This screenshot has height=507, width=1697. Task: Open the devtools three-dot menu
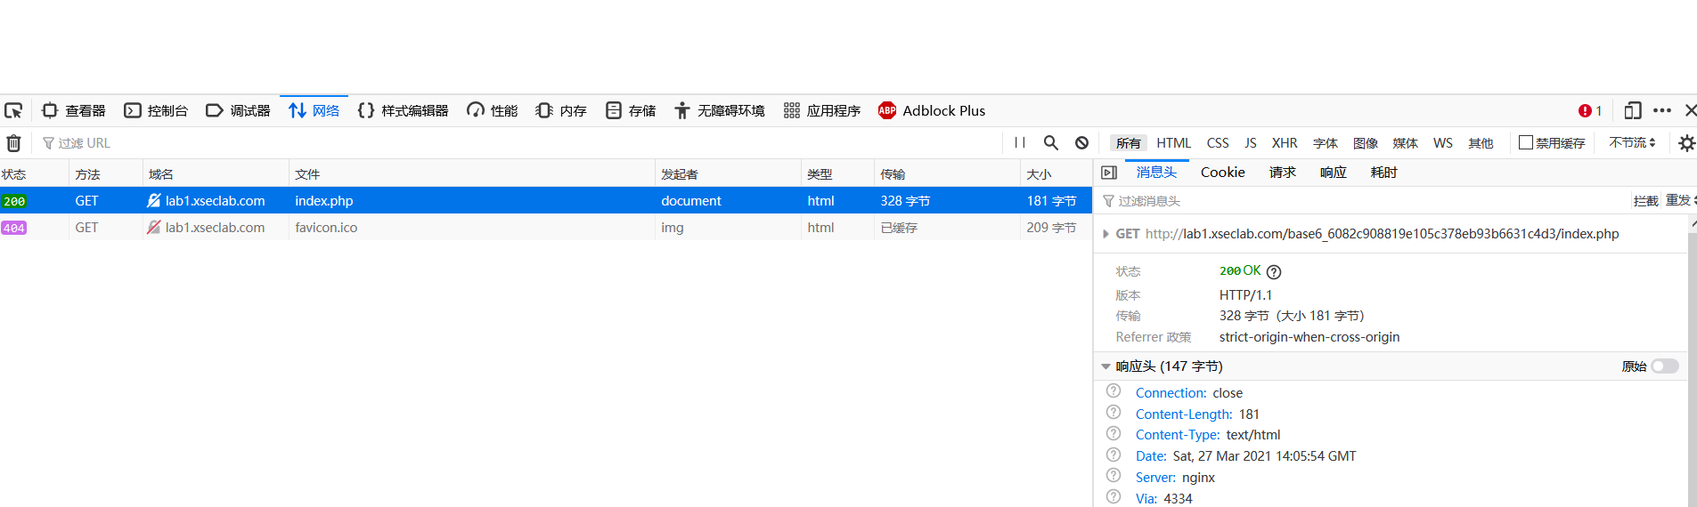pyautogui.click(x=1662, y=110)
